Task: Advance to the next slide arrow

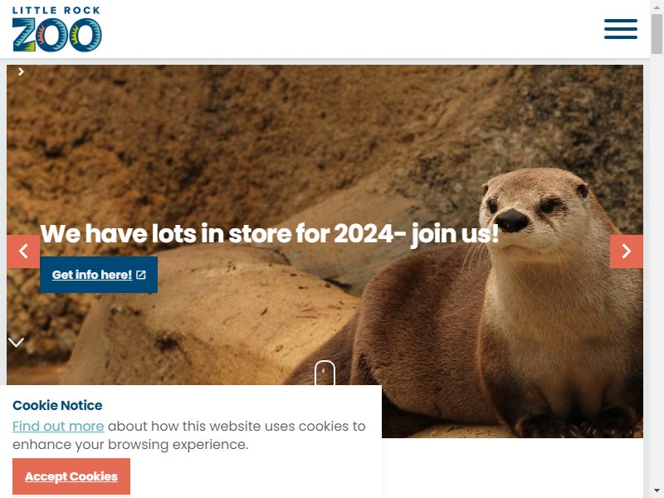Action: [x=627, y=251]
